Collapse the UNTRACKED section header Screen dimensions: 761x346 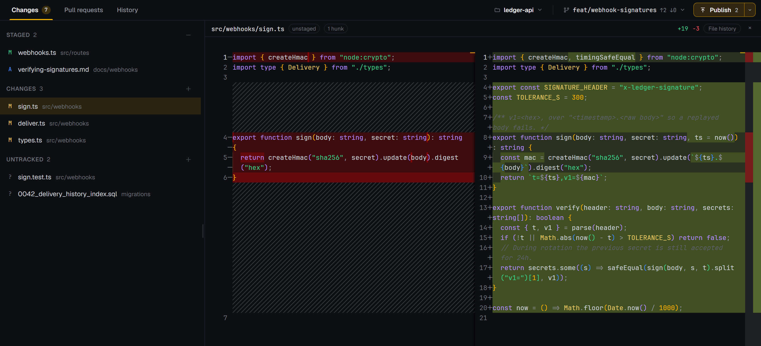[x=28, y=160]
